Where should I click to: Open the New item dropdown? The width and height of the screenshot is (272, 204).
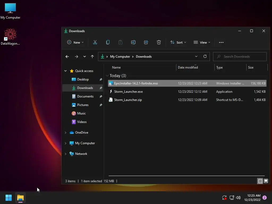pos(75,42)
